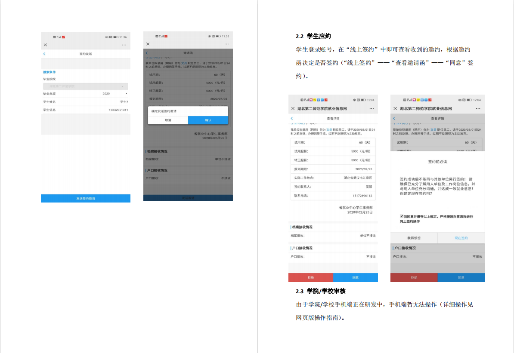Screen dimensions: 514x353
Task: Click 文员 link in the undimmed 查看详情 screen
Action: [x=329, y=130]
